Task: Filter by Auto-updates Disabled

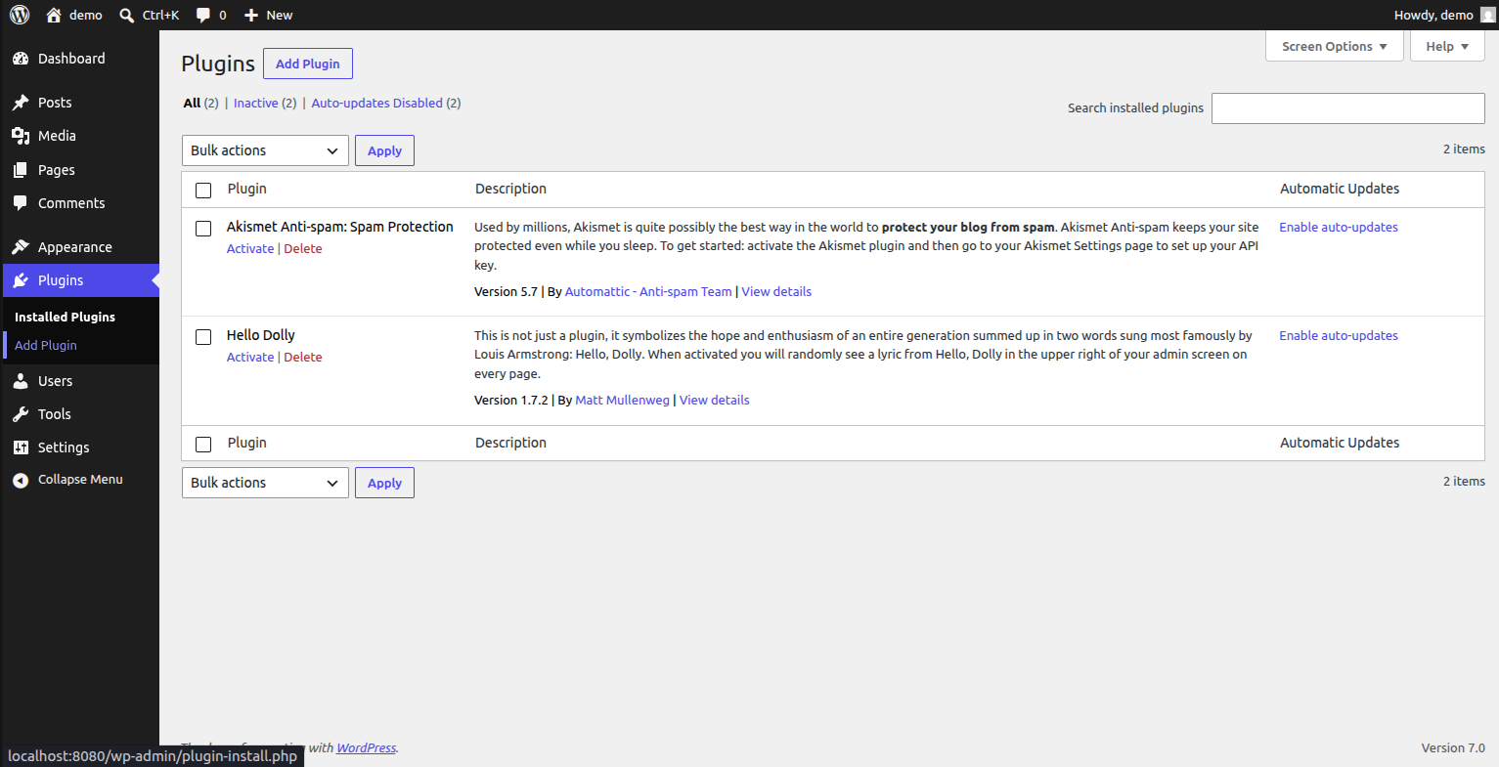Action: tap(377, 103)
